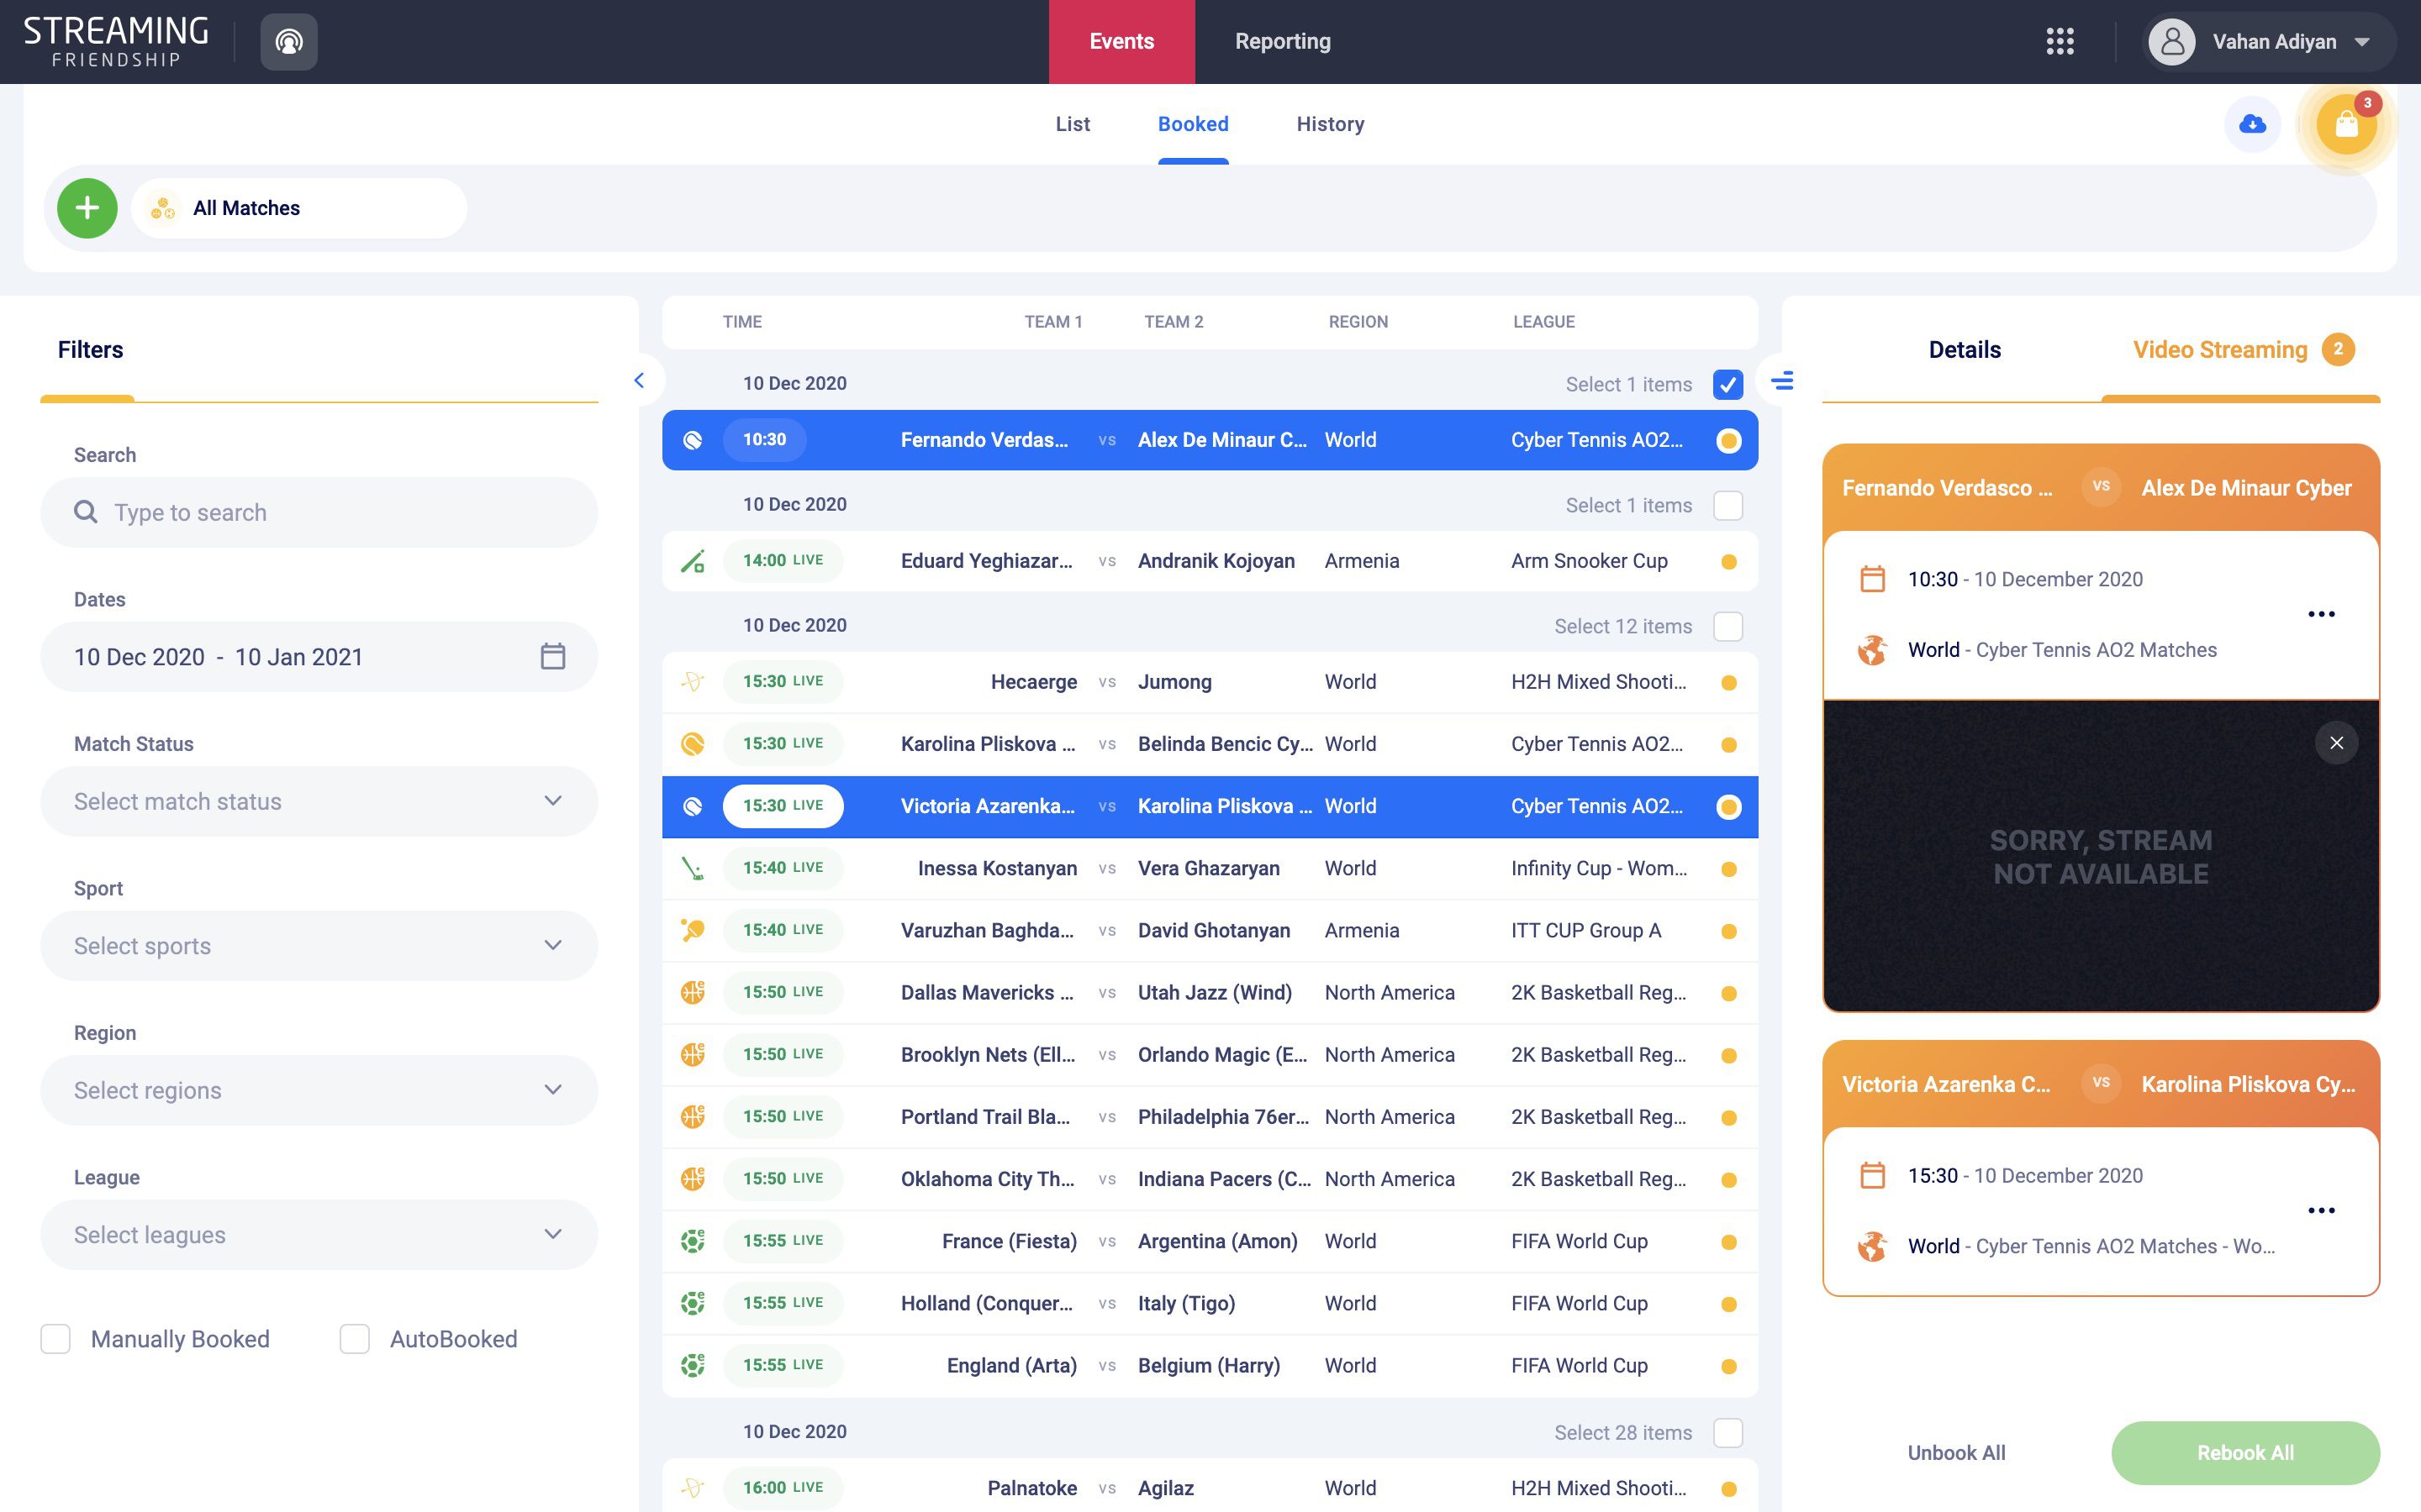Click the user avatar icon
This screenshot has width=2421, height=1512.
coord(2172,42)
